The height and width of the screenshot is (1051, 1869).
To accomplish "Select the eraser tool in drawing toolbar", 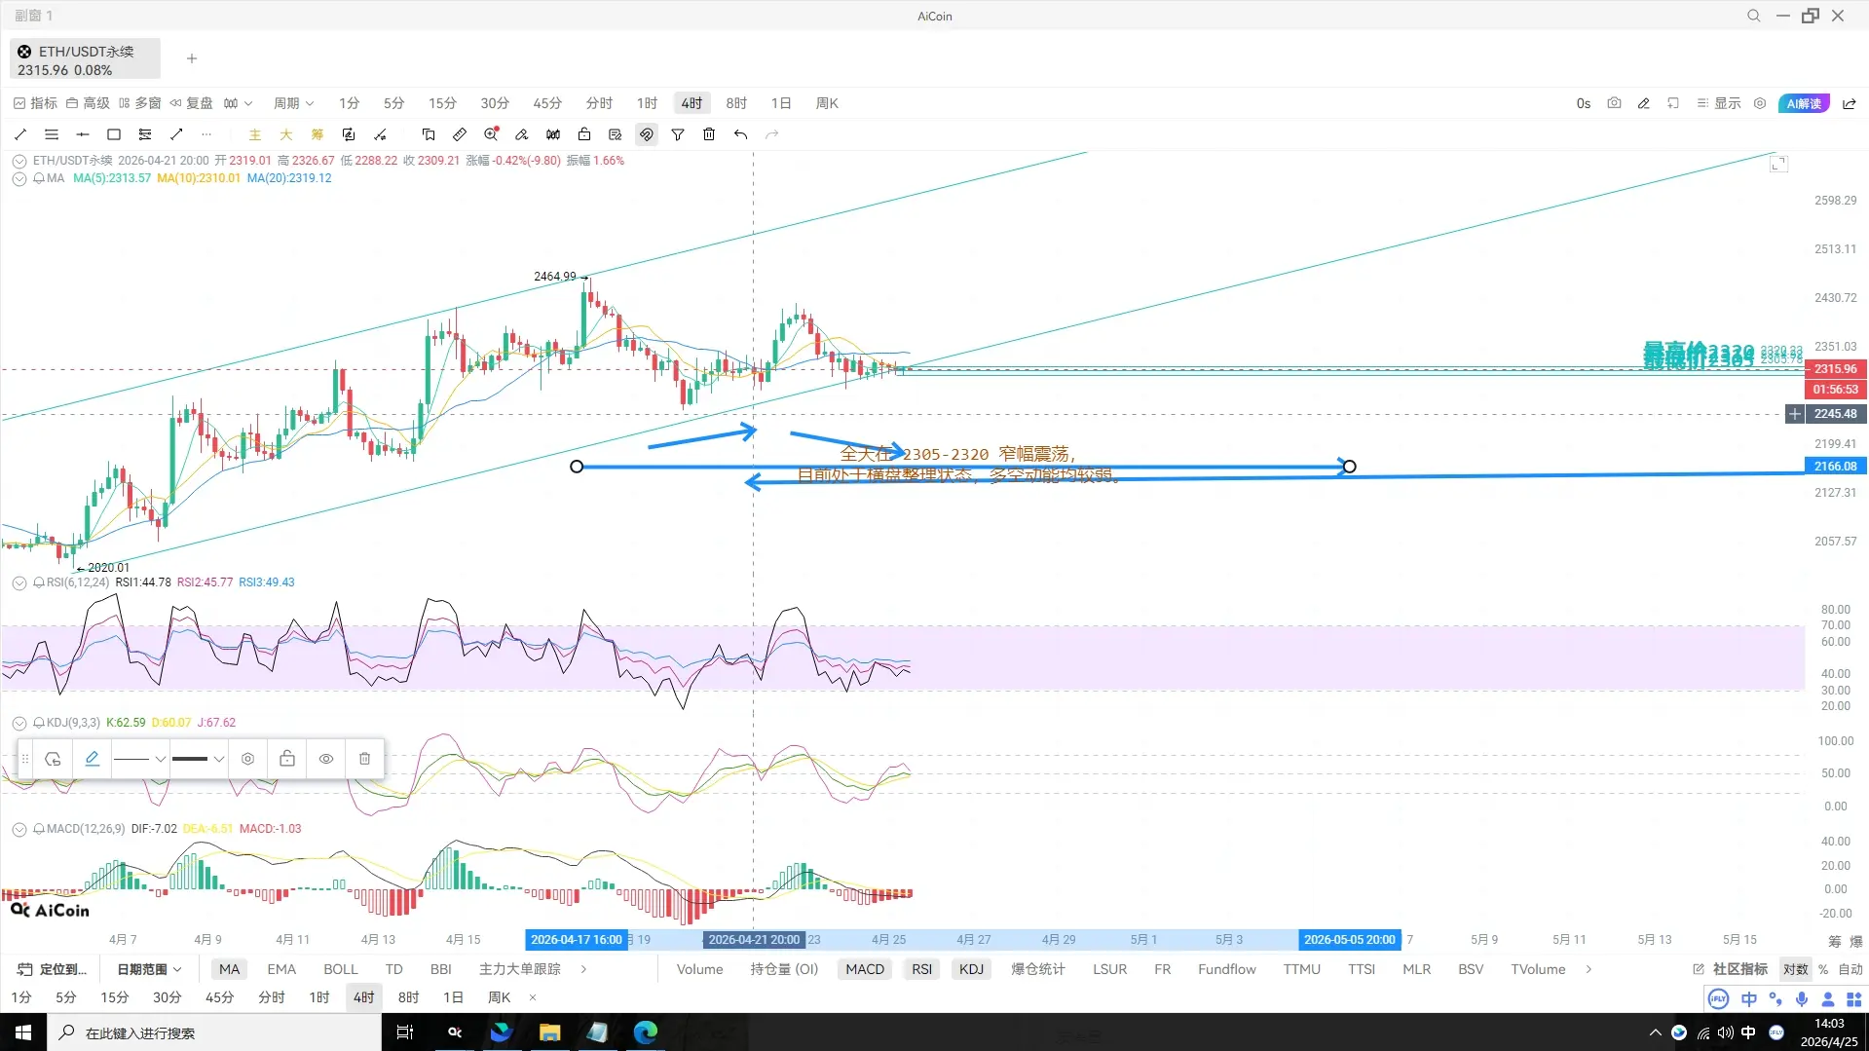I will [x=522, y=134].
